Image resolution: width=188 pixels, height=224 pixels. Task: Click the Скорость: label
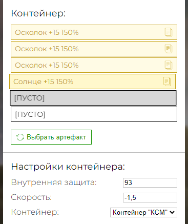click(x=31, y=197)
